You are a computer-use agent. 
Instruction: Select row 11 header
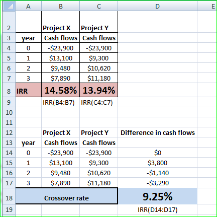tap(9, 122)
